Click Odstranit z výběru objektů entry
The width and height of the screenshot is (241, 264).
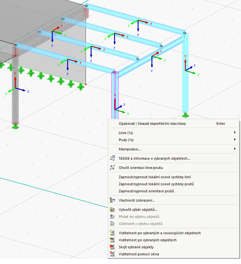tap(173, 224)
